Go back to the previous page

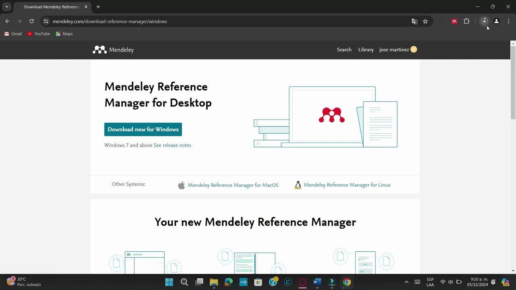point(7,21)
